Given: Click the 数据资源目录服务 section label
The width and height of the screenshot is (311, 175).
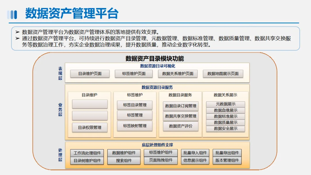Looking at the screenshot, I should [x=157, y=87].
